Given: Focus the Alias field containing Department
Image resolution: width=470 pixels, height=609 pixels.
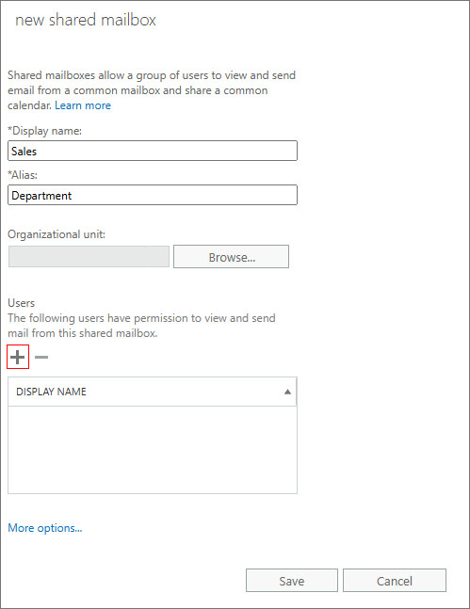Looking at the screenshot, I should [153, 195].
